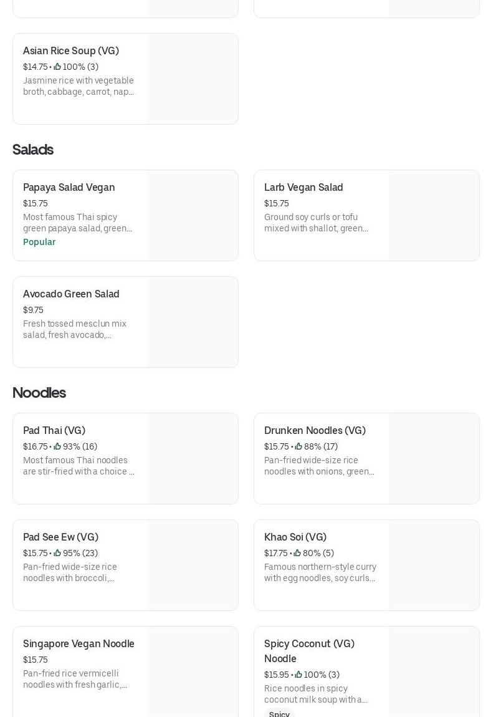Click the Salads section heading
Screen dimensions: 501x717
33,150
